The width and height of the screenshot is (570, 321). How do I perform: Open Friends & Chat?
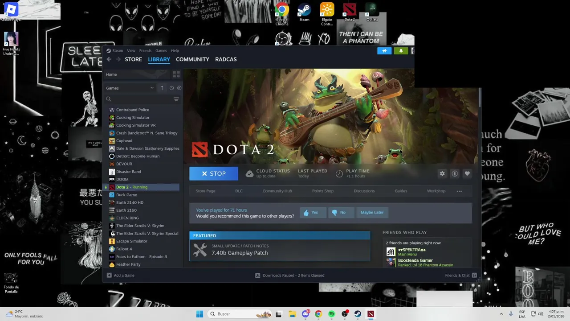461,275
